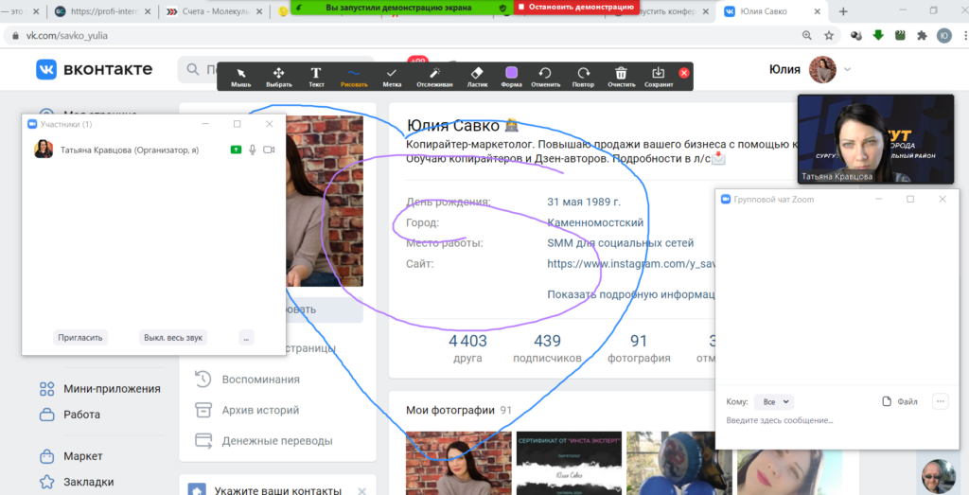Close the annotation toolbar with red X
Viewport: 969px width, 495px height.
point(683,73)
